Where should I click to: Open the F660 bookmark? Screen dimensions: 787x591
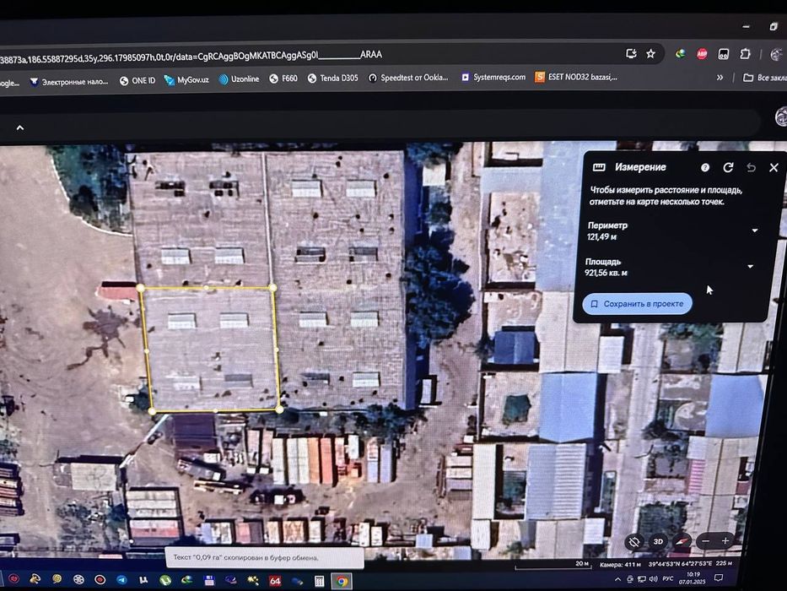(283, 79)
